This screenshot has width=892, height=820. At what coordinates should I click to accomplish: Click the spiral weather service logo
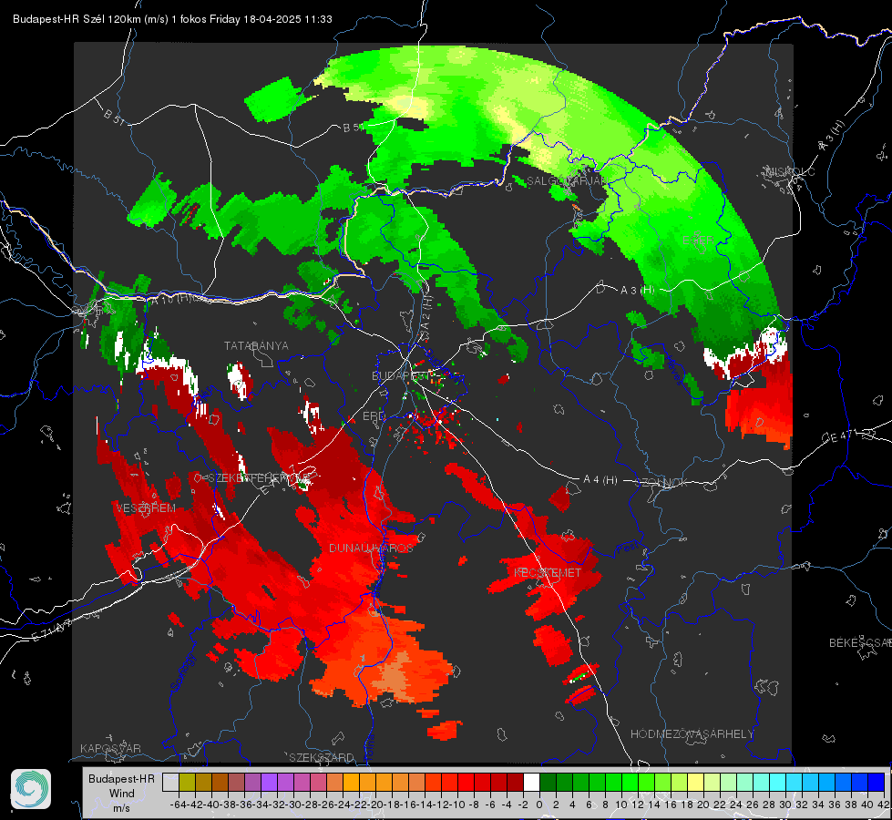pyautogui.click(x=31, y=789)
